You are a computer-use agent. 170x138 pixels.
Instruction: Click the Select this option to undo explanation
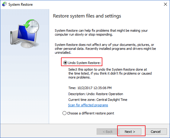pyautogui.click(x=110, y=73)
